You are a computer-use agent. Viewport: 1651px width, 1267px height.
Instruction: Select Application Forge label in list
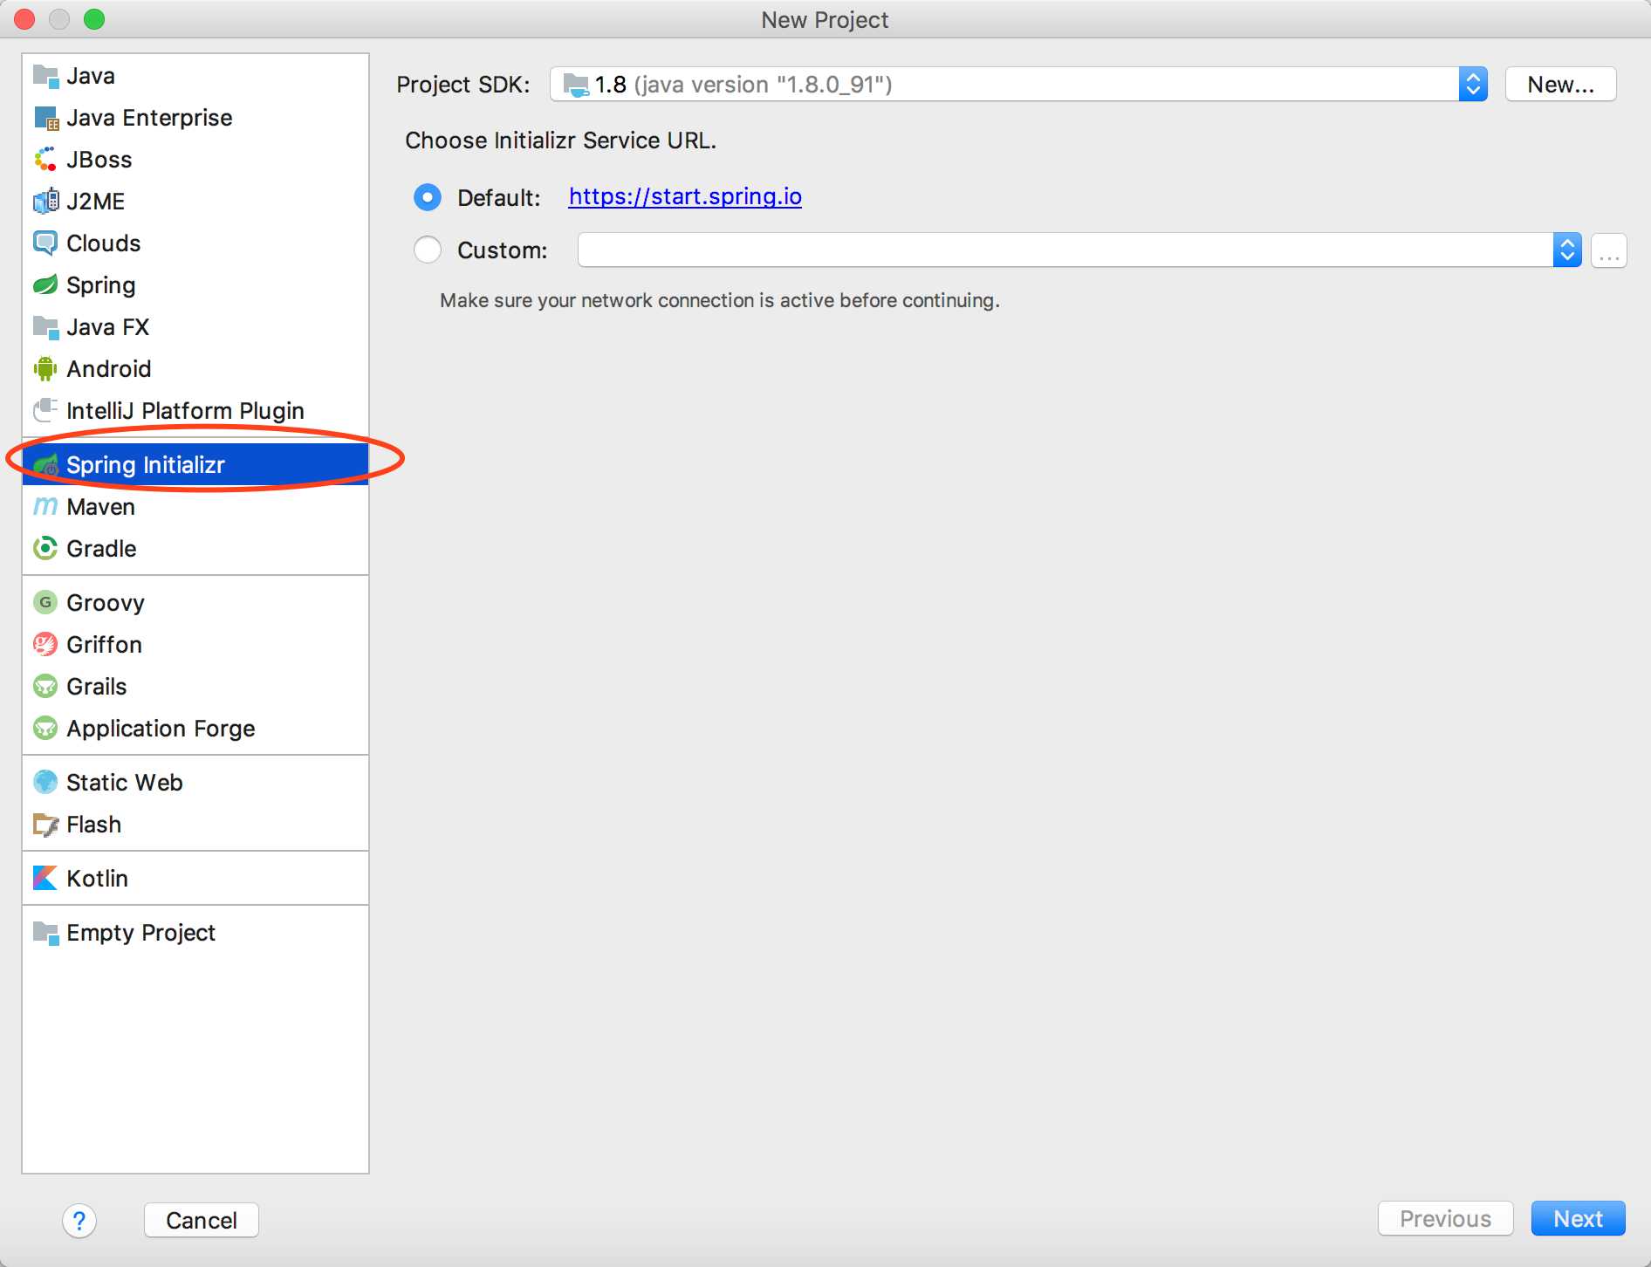(x=161, y=729)
